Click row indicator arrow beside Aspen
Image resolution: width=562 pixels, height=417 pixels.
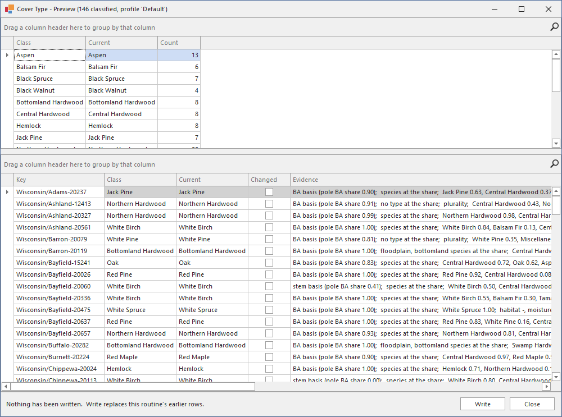tap(7, 55)
